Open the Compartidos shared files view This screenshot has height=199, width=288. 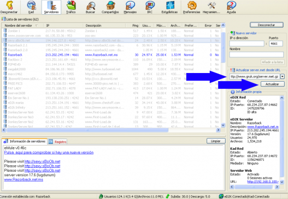click(110, 7)
